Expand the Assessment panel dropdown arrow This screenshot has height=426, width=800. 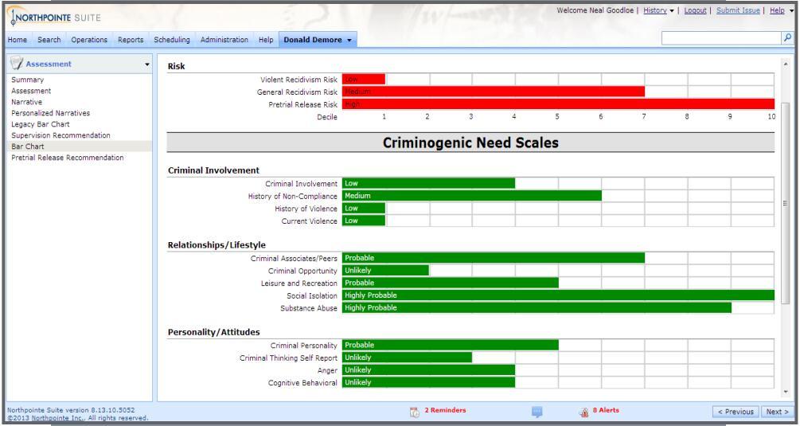[147, 64]
